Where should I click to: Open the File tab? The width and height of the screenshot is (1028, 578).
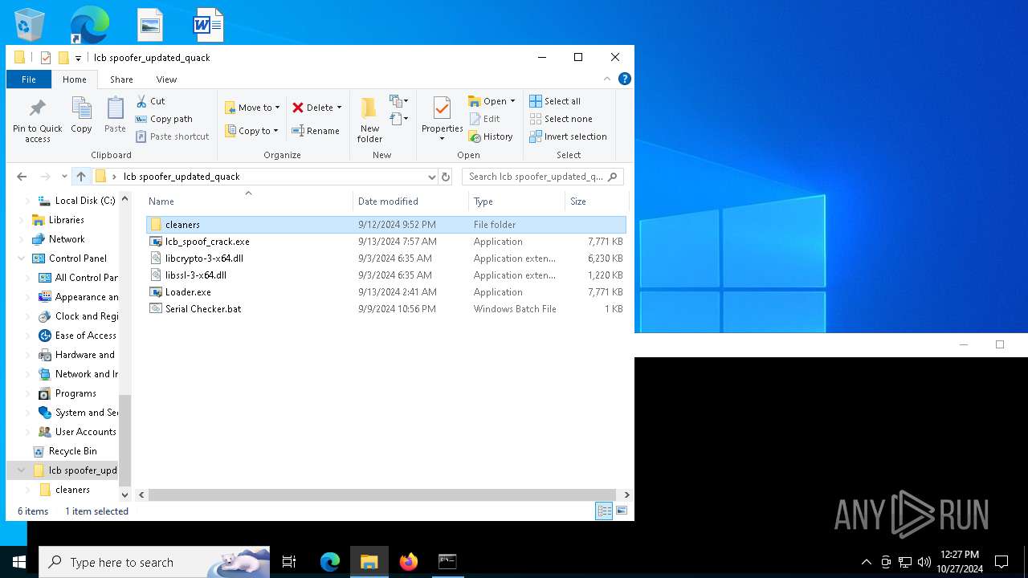pyautogui.click(x=29, y=79)
